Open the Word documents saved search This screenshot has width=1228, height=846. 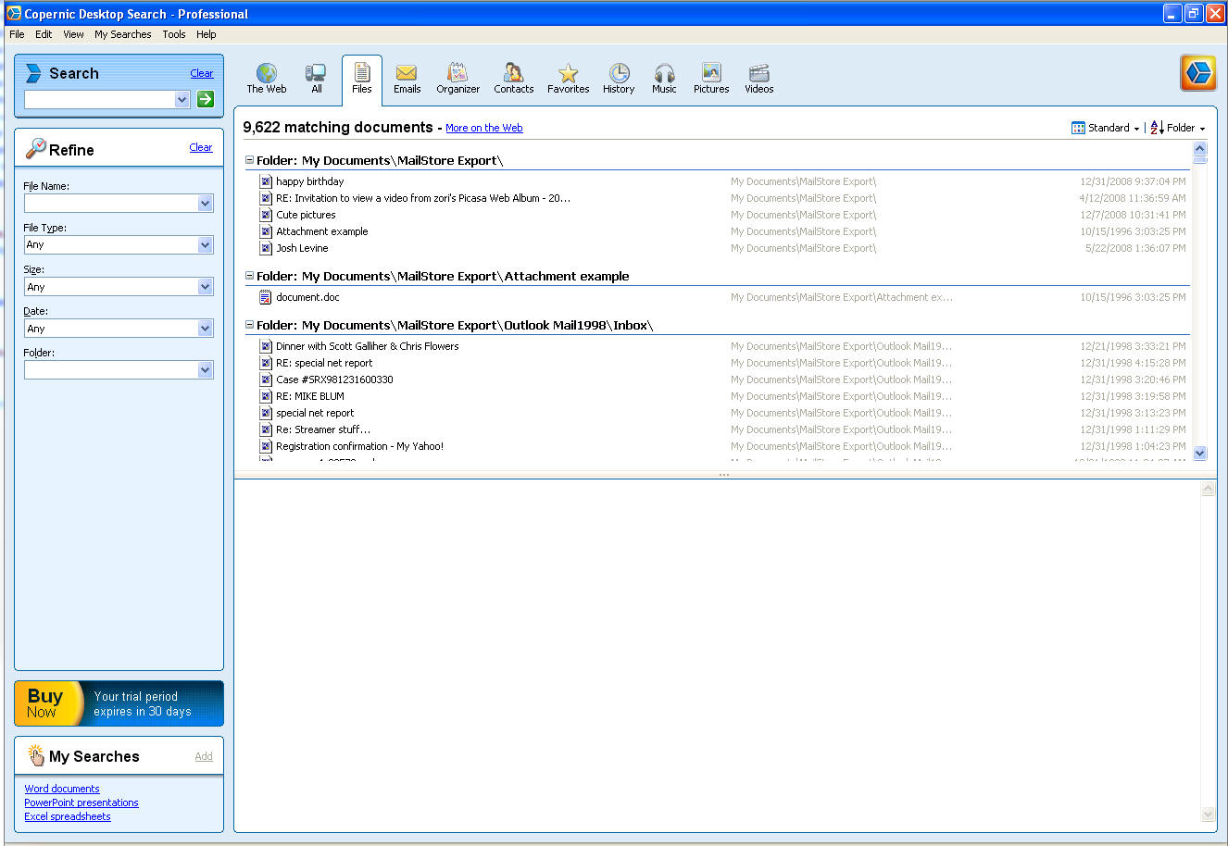click(x=62, y=789)
